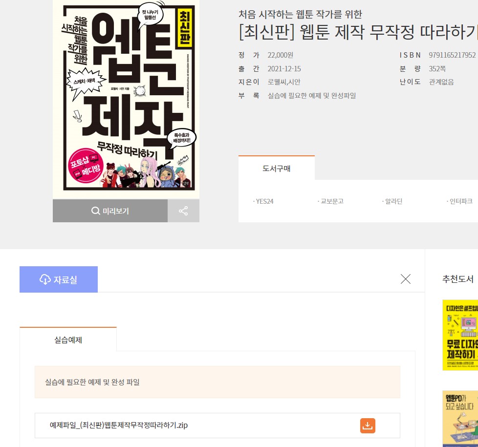Open the YES24 purchase link
This screenshot has height=447, width=478.
click(264, 201)
